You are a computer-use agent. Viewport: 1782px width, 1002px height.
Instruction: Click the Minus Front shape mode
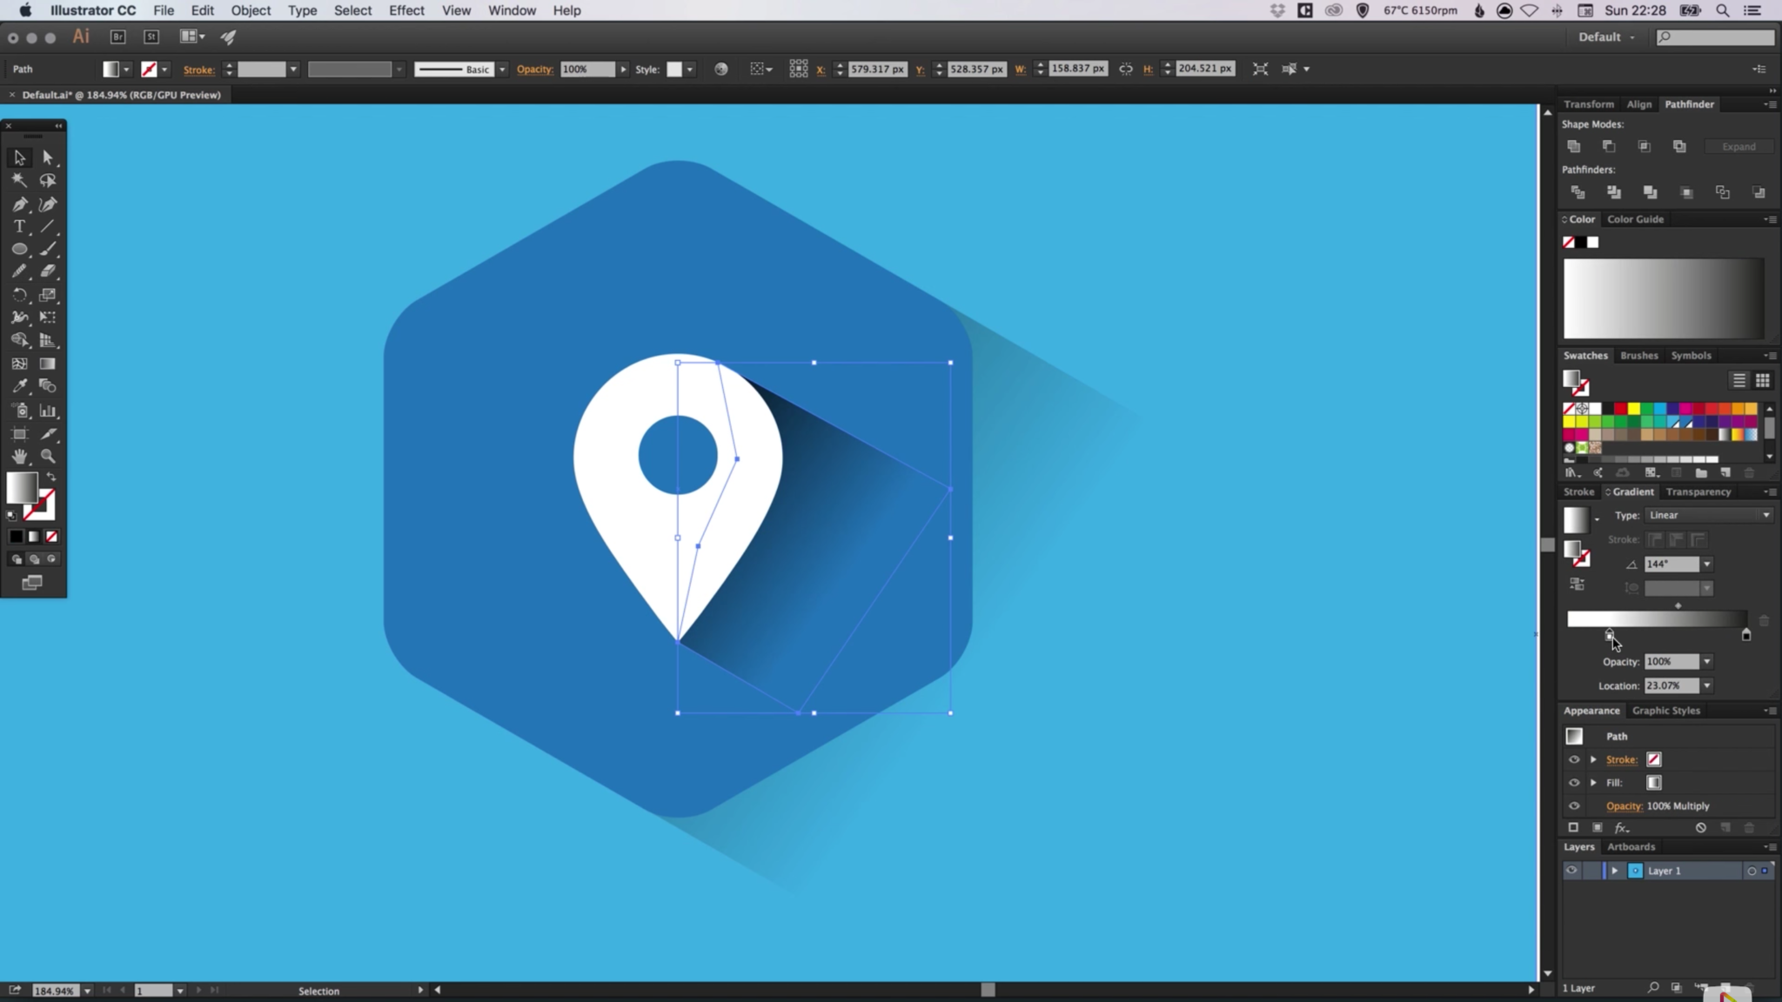[1609, 146]
